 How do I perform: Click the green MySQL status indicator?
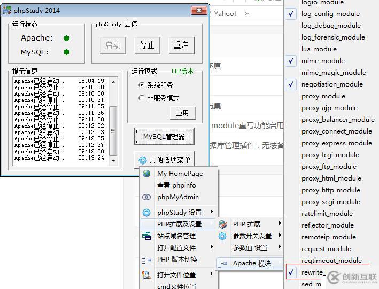(x=66, y=52)
